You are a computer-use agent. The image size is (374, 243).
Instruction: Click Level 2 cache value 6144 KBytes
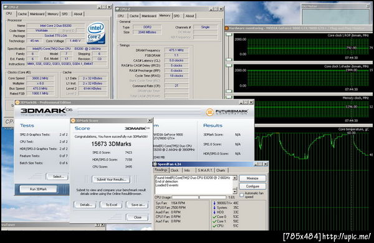point(92,89)
